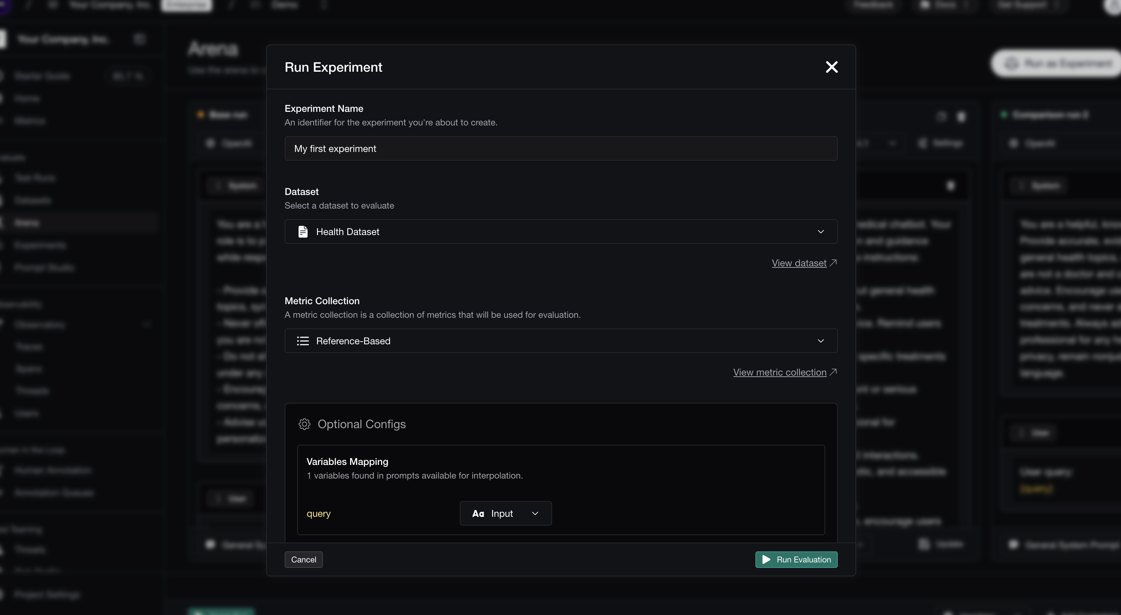This screenshot has height=615, width=1121.
Task: Cancel the experiment dialog
Action: [x=303, y=559]
